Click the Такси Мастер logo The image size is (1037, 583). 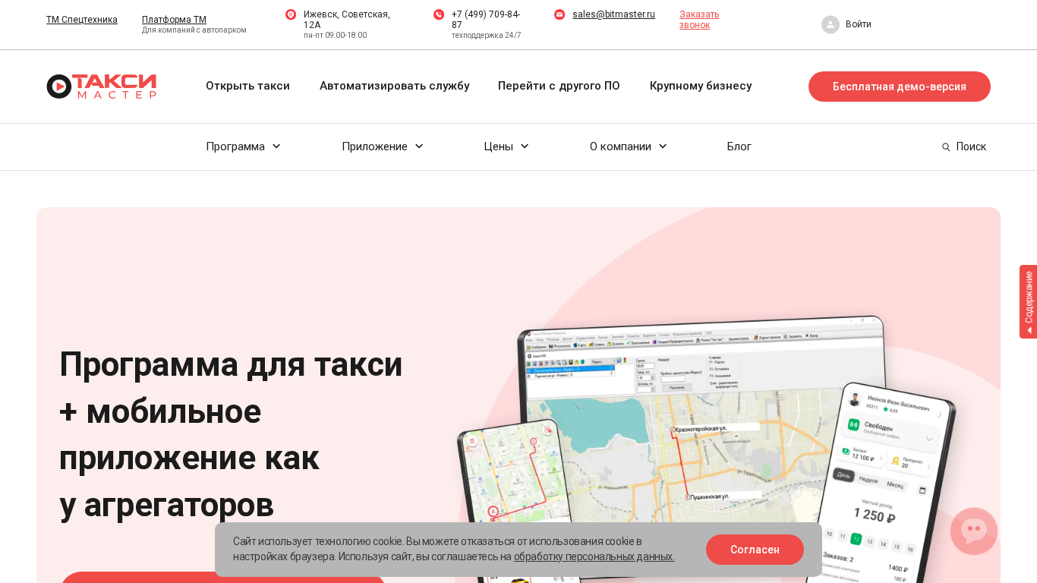(x=102, y=87)
